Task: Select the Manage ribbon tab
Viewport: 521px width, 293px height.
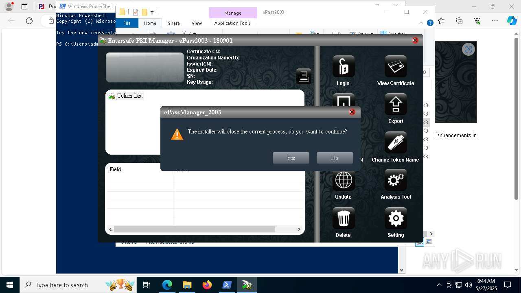Action: point(233,13)
